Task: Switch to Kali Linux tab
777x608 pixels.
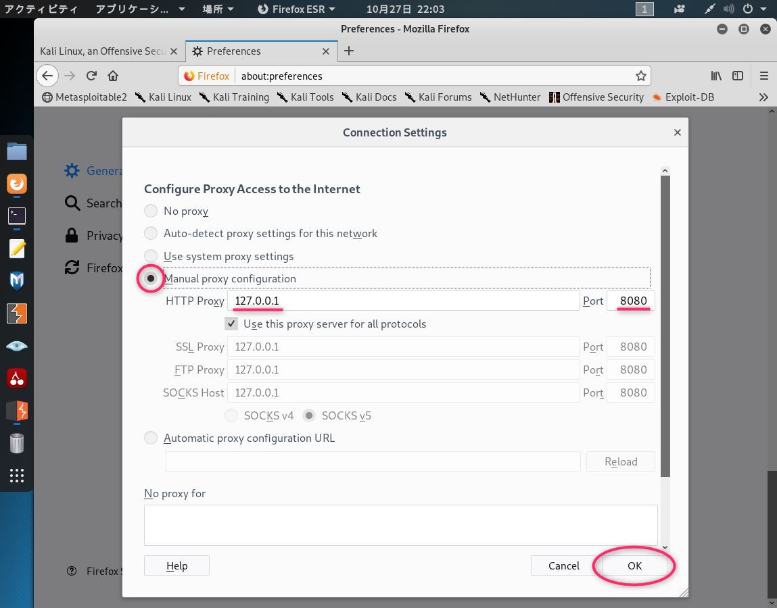Action: (x=103, y=51)
